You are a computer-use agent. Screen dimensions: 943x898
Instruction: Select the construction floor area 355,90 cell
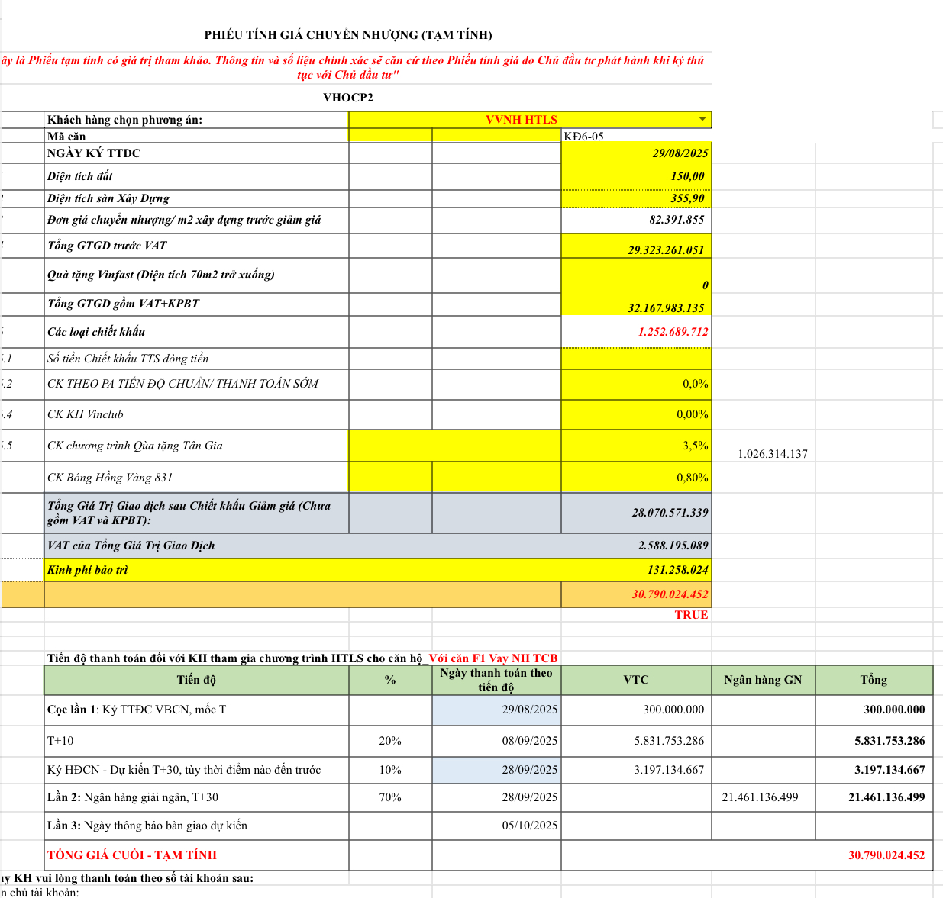tap(635, 198)
